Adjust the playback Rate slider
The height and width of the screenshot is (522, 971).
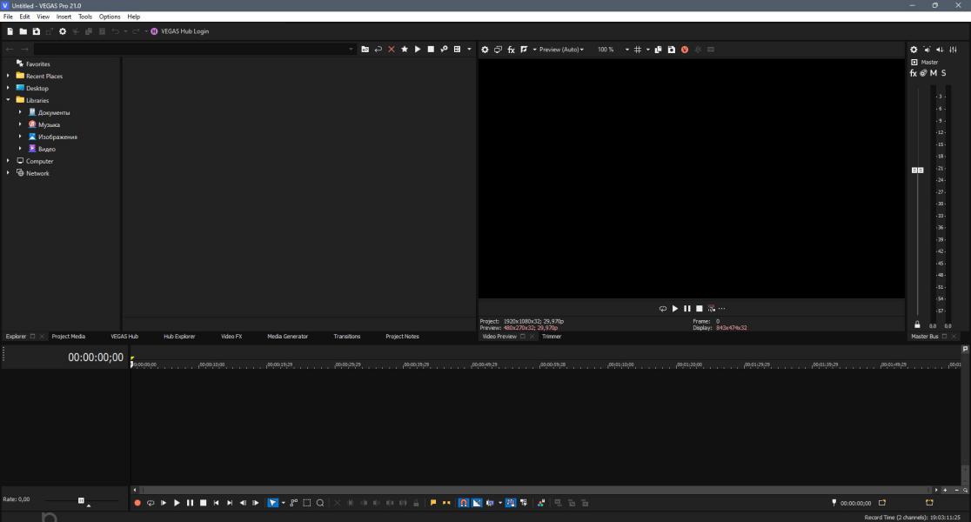click(x=81, y=500)
